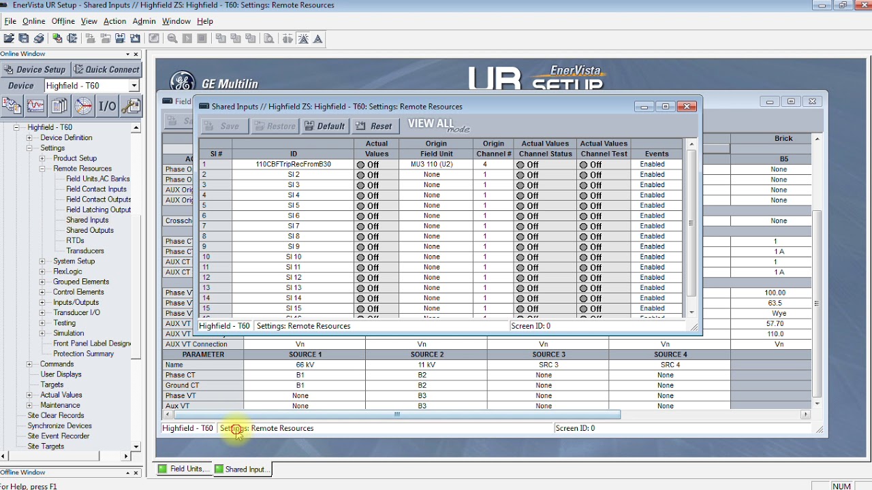
Task: Click the last tower icon in toolbar
Action: coord(318,39)
